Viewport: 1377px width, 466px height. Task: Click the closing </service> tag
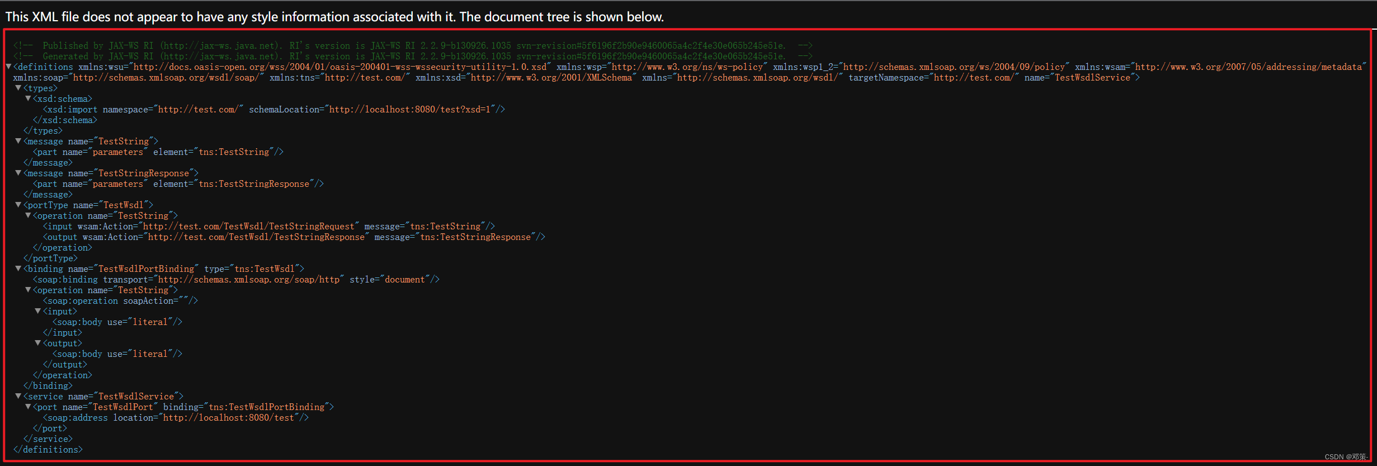coord(48,439)
